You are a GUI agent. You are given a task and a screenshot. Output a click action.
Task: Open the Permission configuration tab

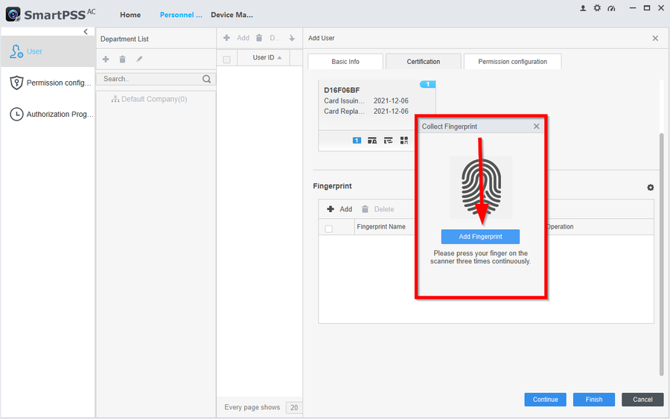click(512, 62)
